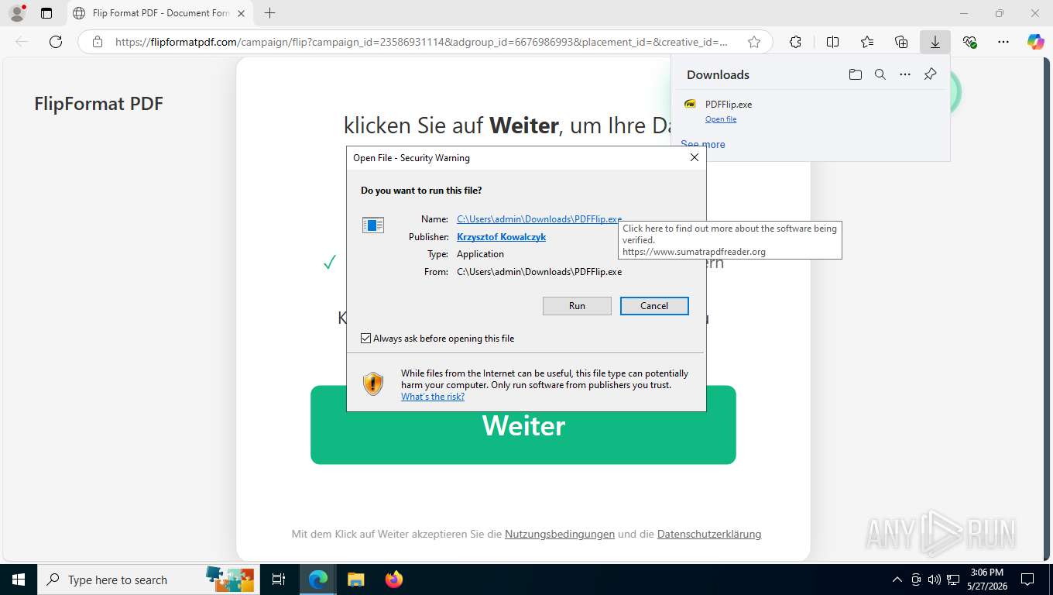
Task: Open the Datenschutzerklärung link
Action: pyautogui.click(x=709, y=534)
